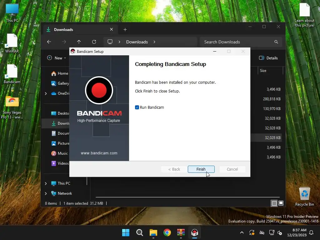The width and height of the screenshot is (320, 240).
Task: Open File Explorer from the taskbar
Action: pyautogui.click(x=153, y=232)
